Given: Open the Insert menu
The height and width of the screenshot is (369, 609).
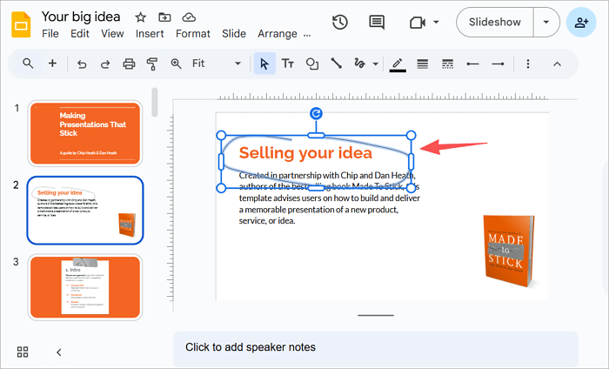Looking at the screenshot, I should point(150,34).
